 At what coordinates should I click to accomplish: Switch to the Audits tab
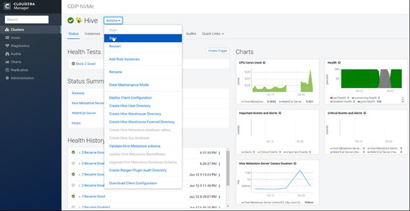pyautogui.click(x=191, y=34)
